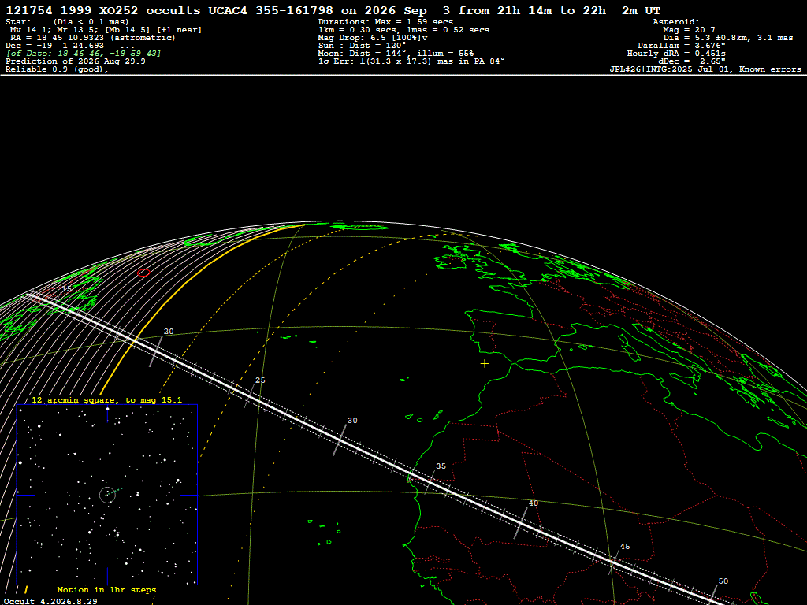This screenshot has height=605, width=807.
Task: Click the green 'of Date' coordinates line
Action: (84, 54)
